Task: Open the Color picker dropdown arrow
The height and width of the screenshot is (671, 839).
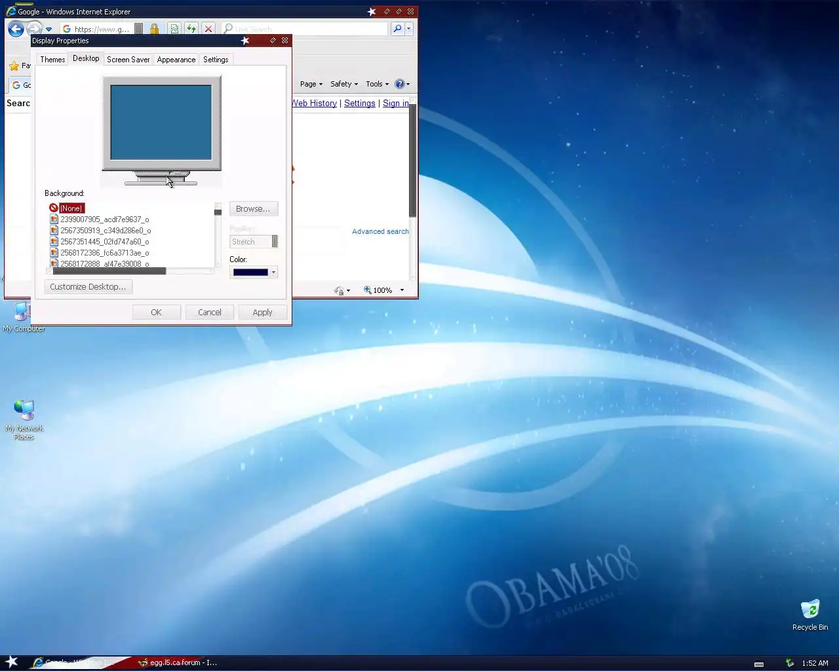Action: (x=273, y=273)
